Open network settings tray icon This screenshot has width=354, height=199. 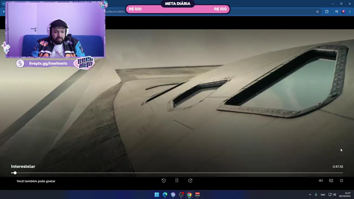(x=330, y=195)
